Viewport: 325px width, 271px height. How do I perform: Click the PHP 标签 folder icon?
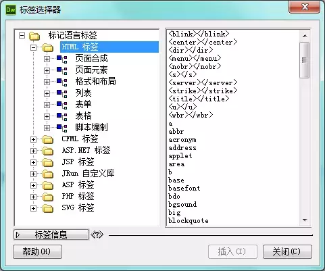click(x=48, y=197)
